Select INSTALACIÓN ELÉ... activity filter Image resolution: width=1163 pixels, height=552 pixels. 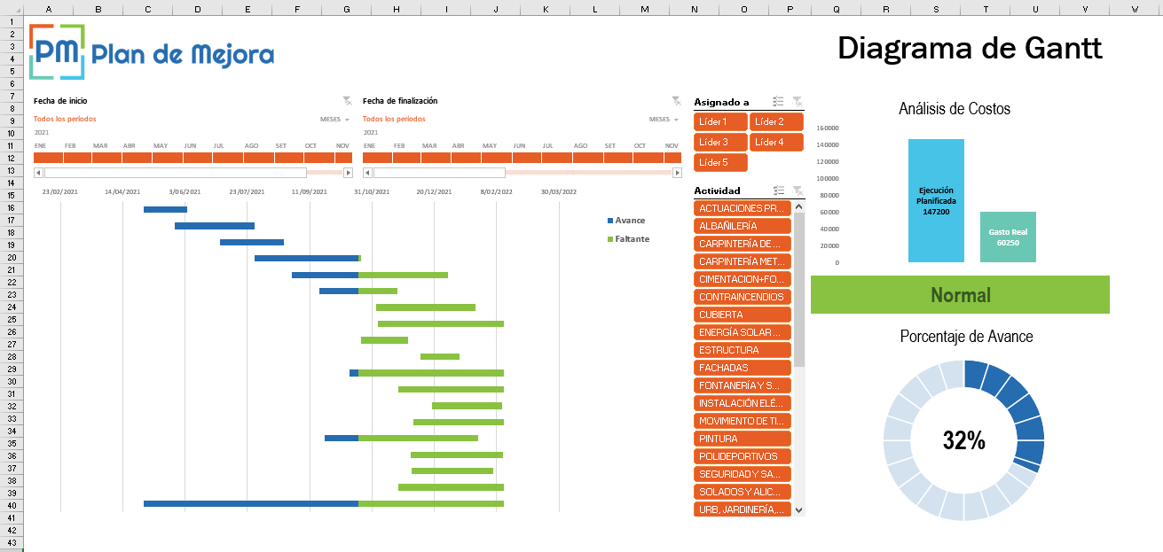pyautogui.click(x=743, y=403)
